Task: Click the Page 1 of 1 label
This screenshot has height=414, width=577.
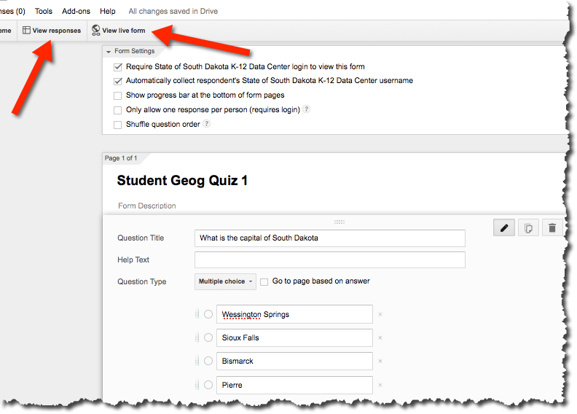Action: [121, 158]
